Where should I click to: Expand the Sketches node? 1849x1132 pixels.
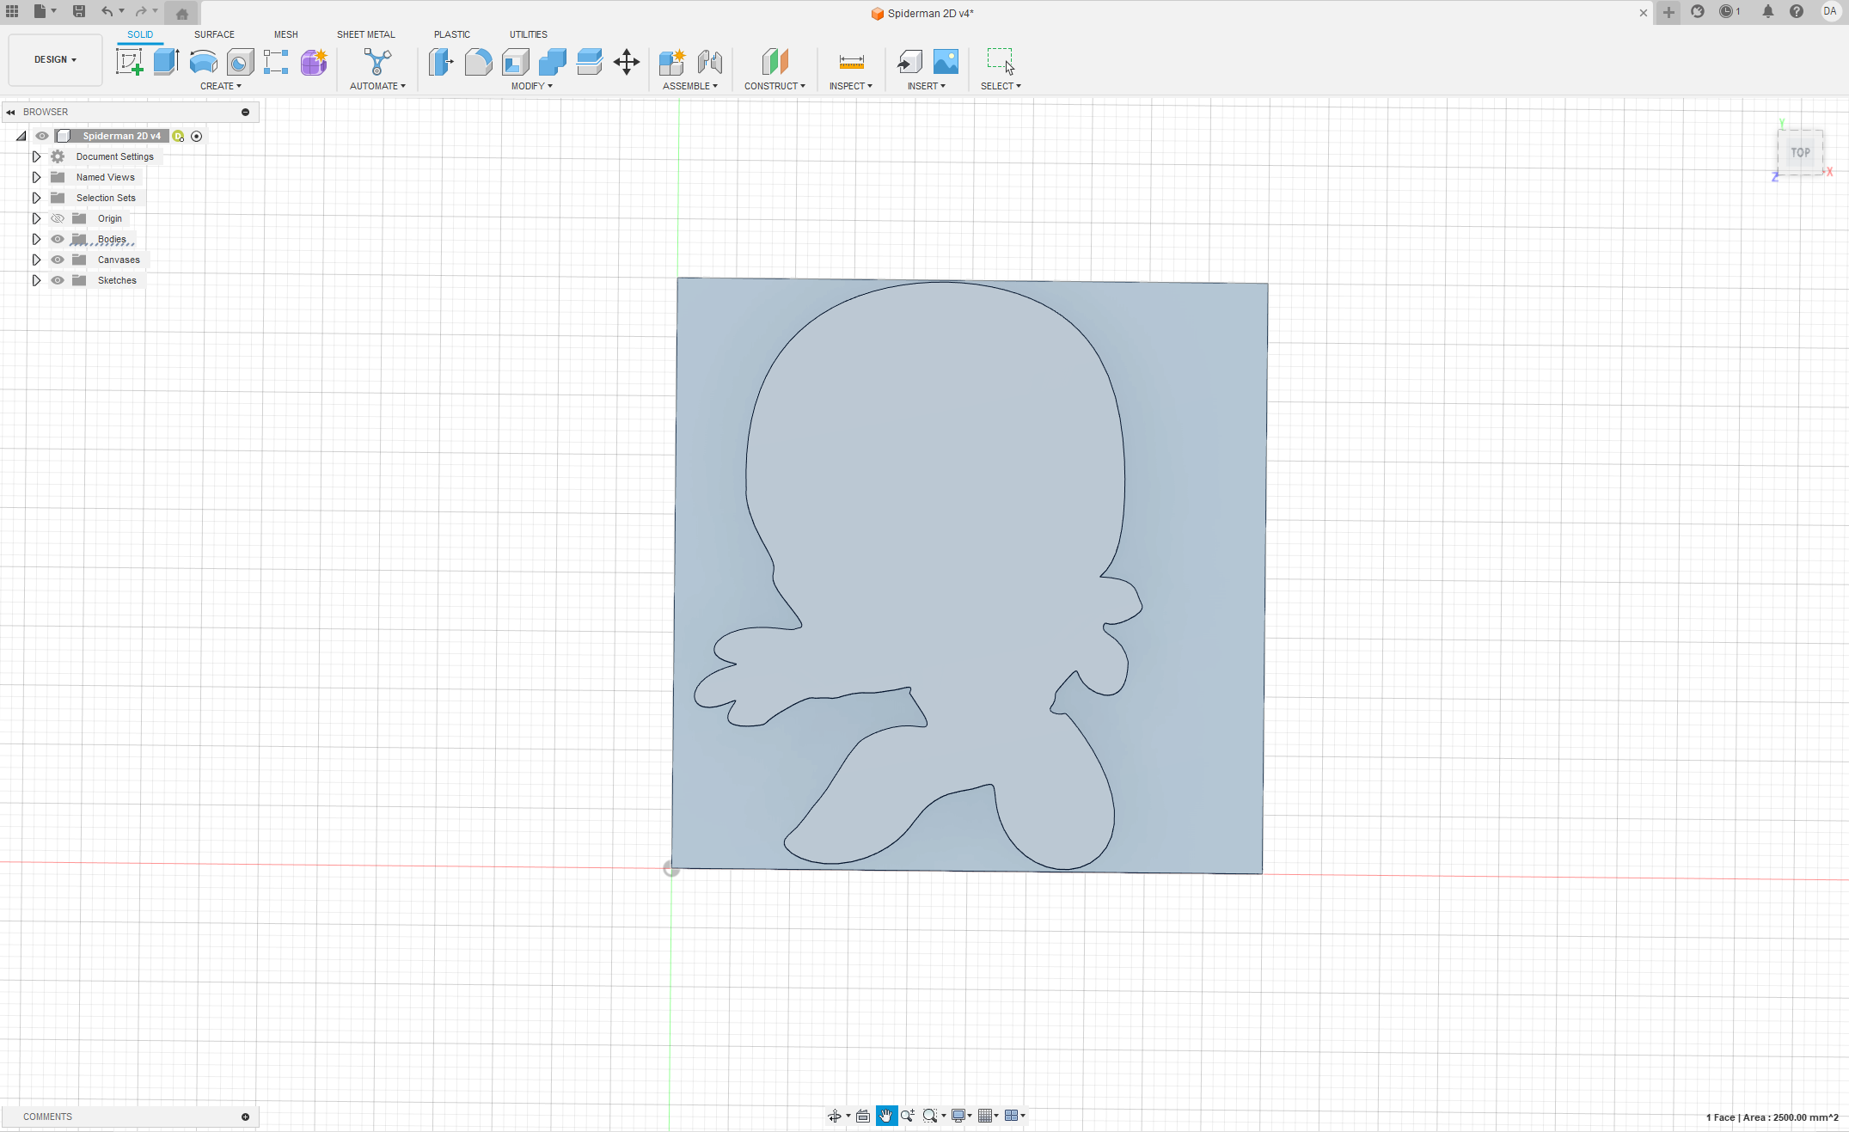[36, 280]
